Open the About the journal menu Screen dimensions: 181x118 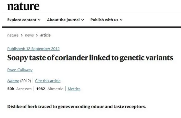[65, 20]
